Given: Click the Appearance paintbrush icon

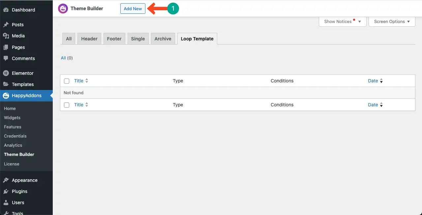Looking at the screenshot, I should [x=6, y=180].
